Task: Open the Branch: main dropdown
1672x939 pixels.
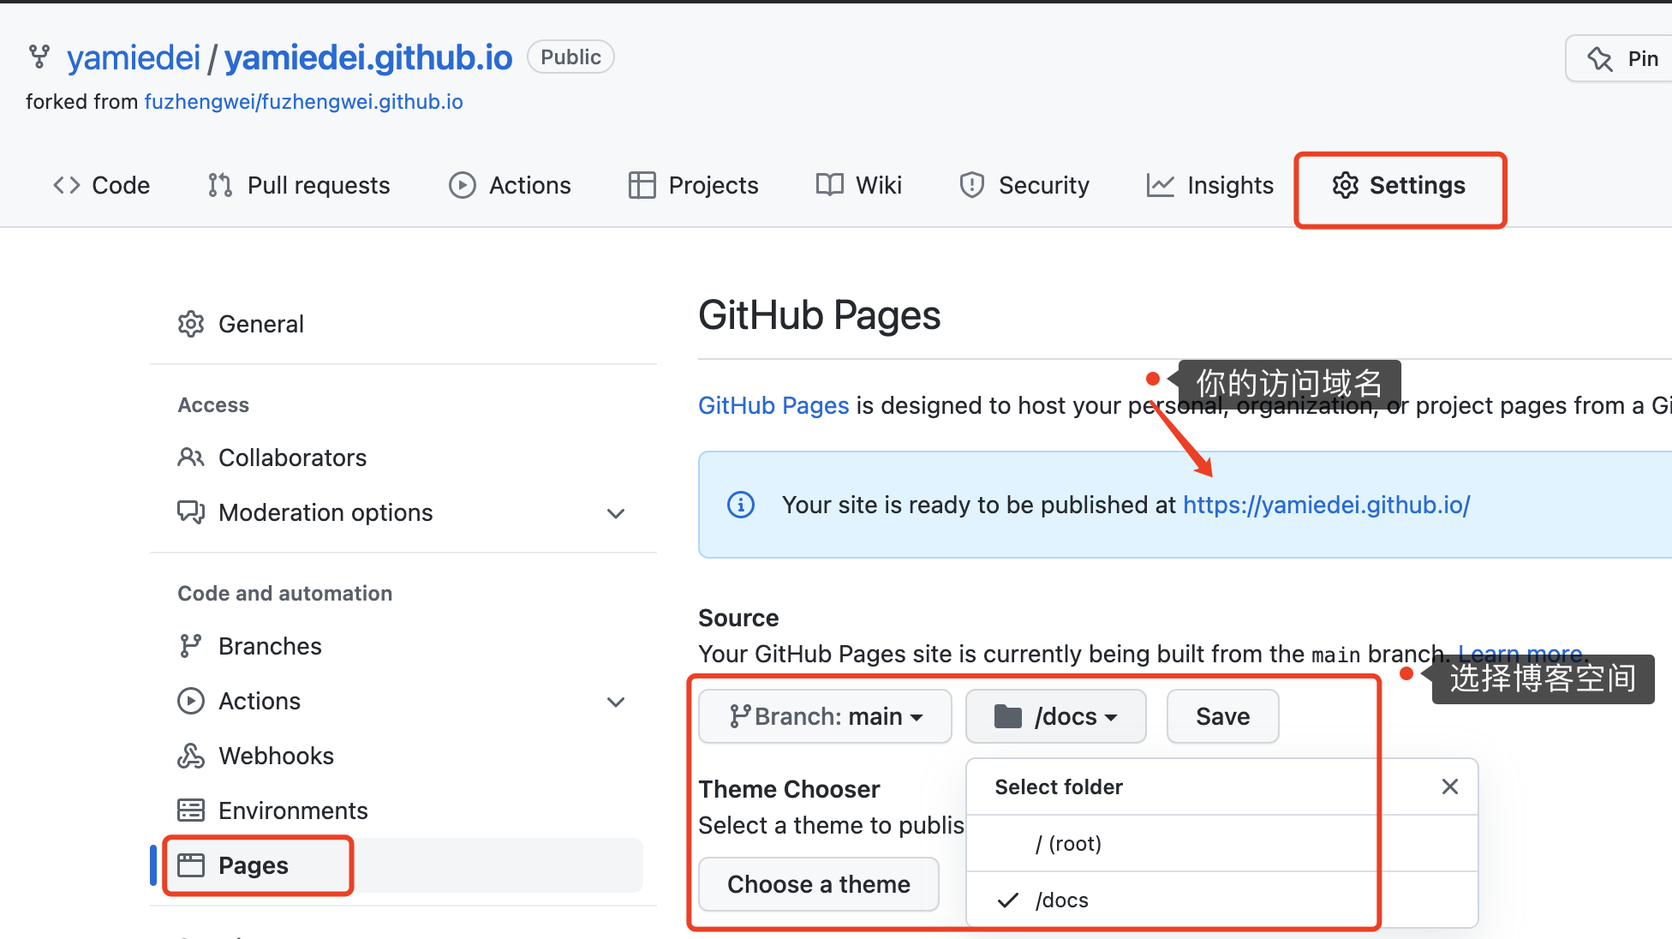Action: (x=826, y=716)
